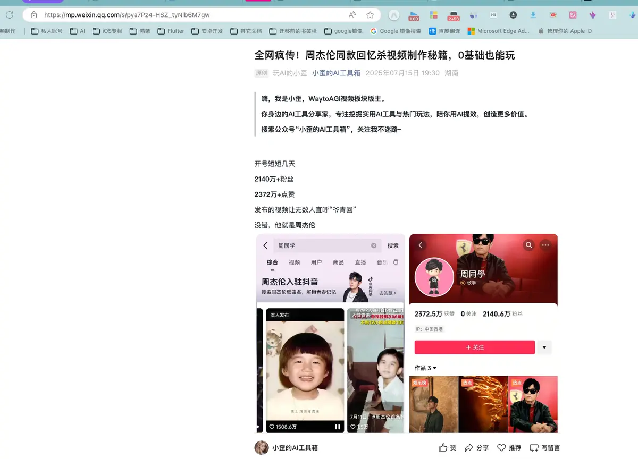The width and height of the screenshot is (638, 459).
Task: Open the pink translate extension icon
Action: pyautogui.click(x=573, y=15)
